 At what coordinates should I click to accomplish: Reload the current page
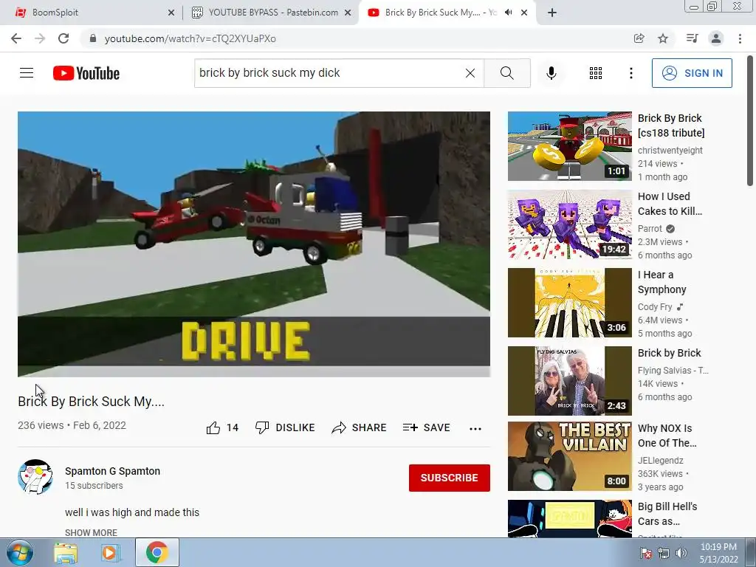(x=63, y=38)
